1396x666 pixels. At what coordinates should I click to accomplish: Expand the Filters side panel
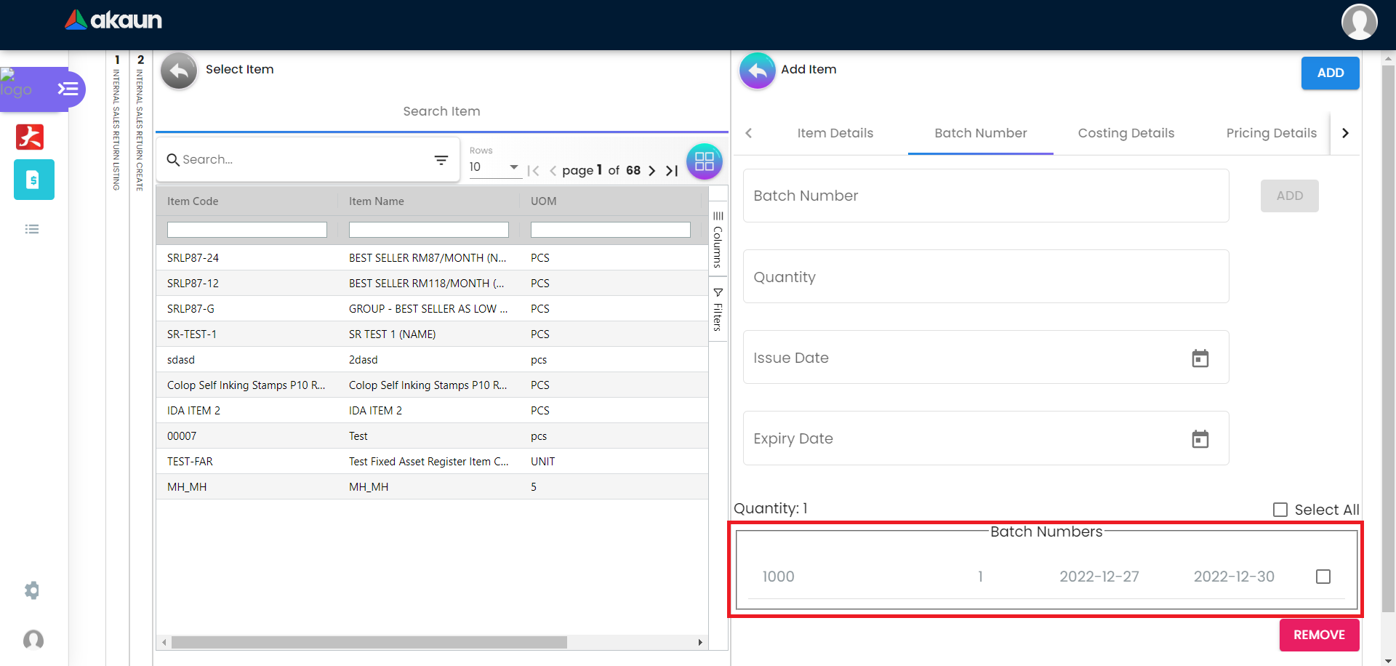718,310
